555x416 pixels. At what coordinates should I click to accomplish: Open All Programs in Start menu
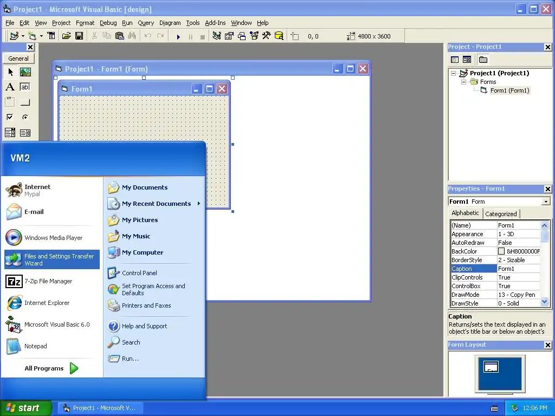[x=51, y=368]
